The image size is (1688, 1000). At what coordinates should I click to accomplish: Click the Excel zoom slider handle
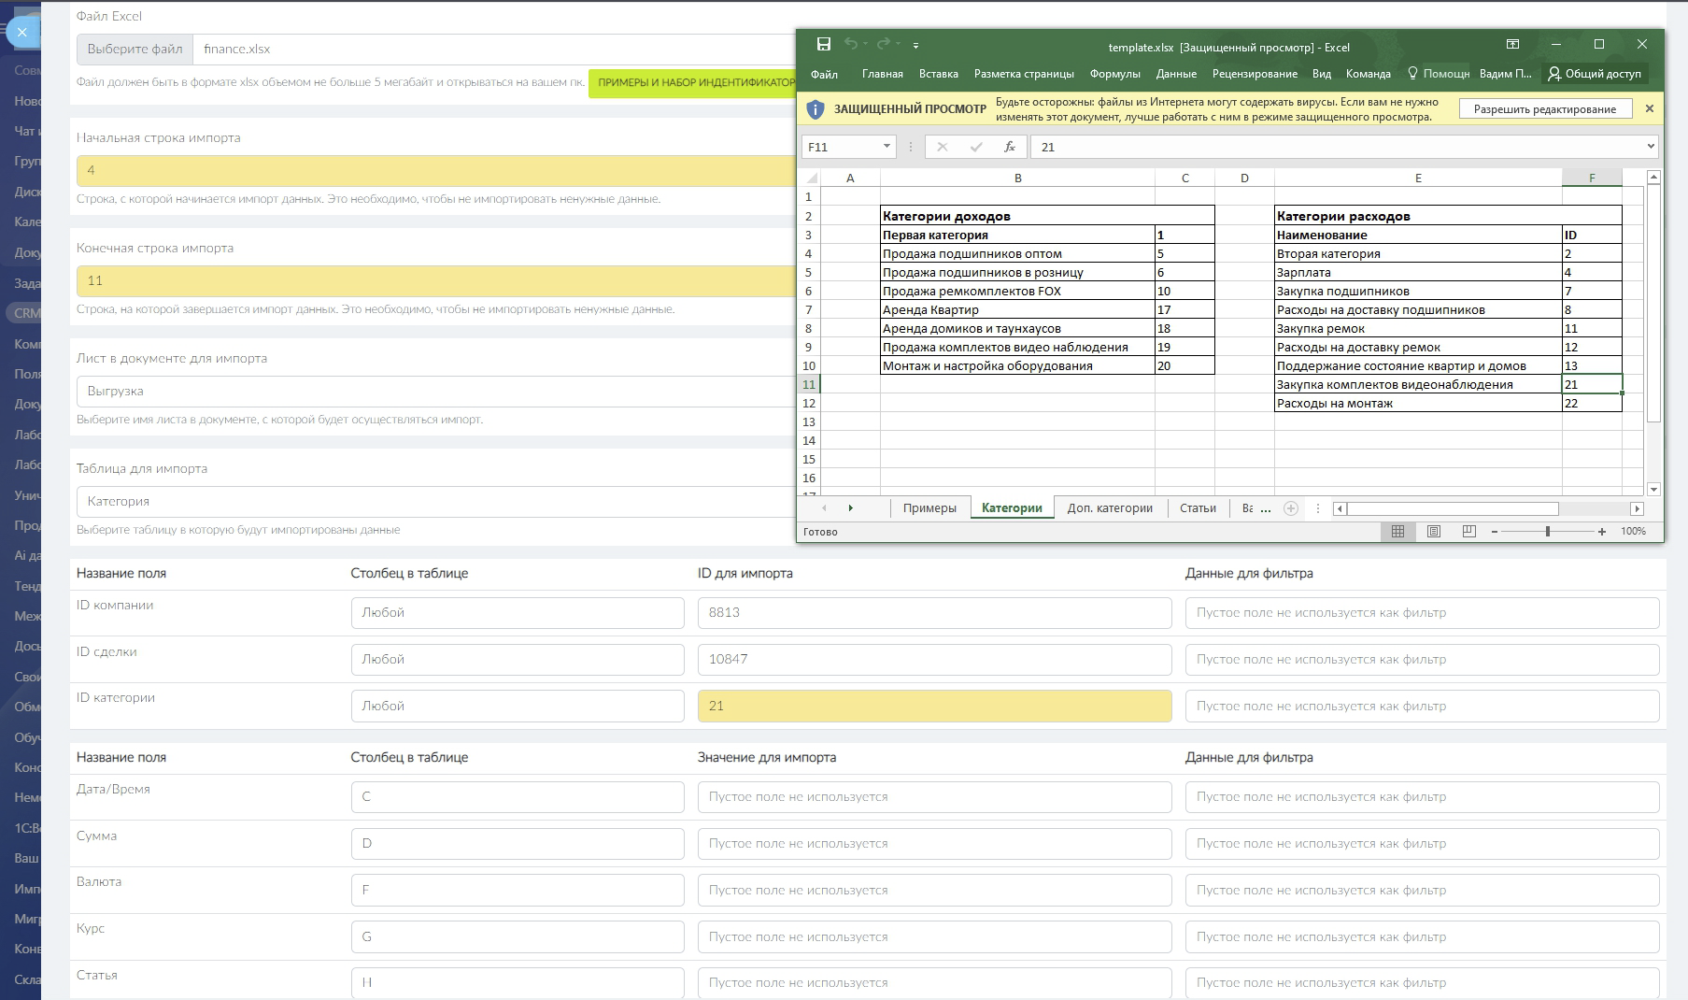coord(1548,531)
